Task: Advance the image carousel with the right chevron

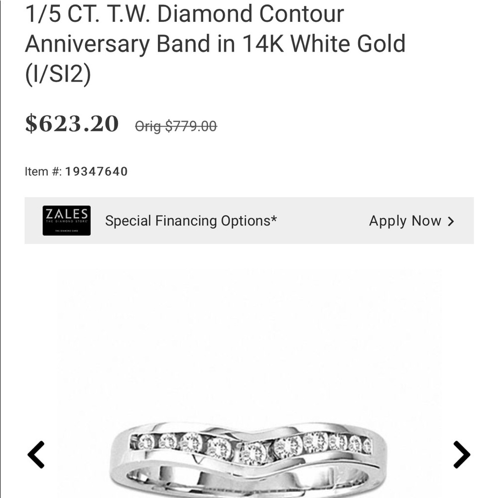Action: point(462,454)
